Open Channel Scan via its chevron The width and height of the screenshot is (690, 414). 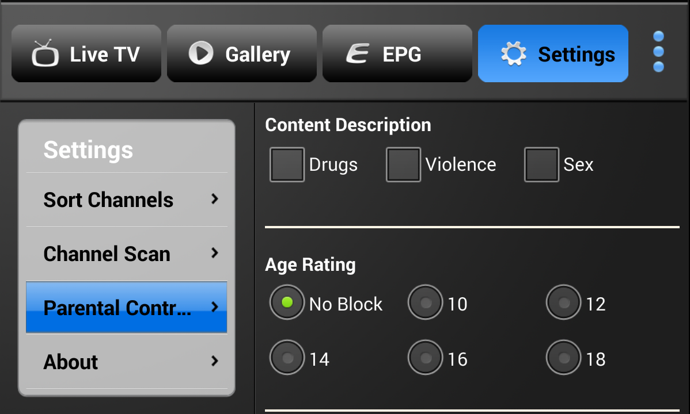pos(215,253)
